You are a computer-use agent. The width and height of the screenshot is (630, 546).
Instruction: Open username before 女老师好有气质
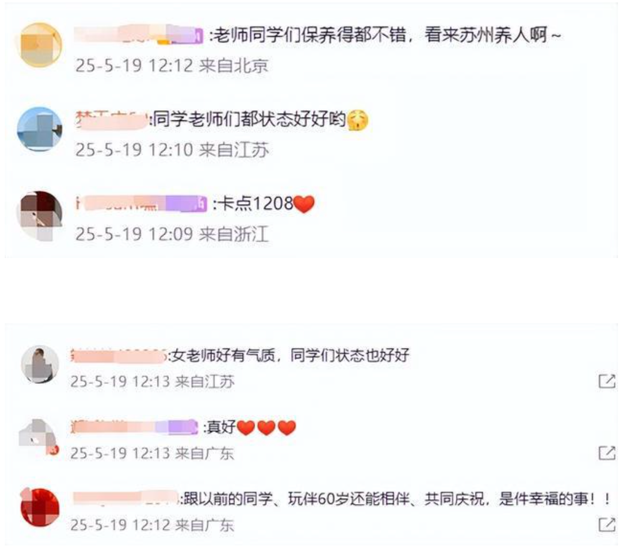coord(119,356)
